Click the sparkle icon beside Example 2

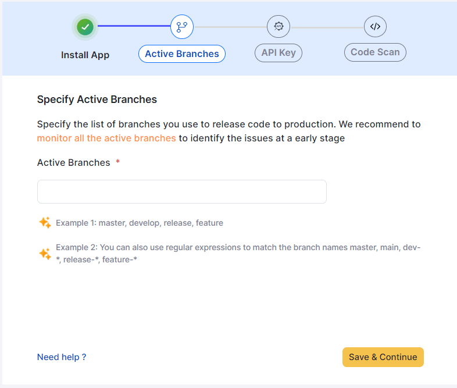45,254
